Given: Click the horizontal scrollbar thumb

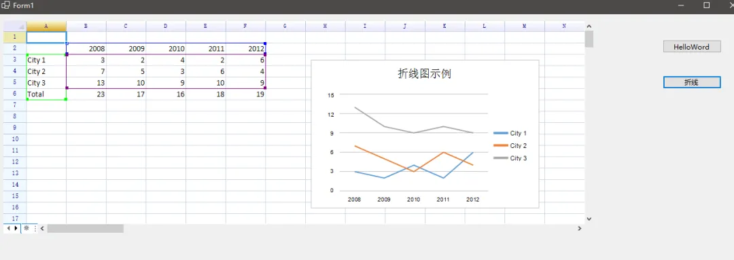Looking at the screenshot, I should [x=85, y=228].
